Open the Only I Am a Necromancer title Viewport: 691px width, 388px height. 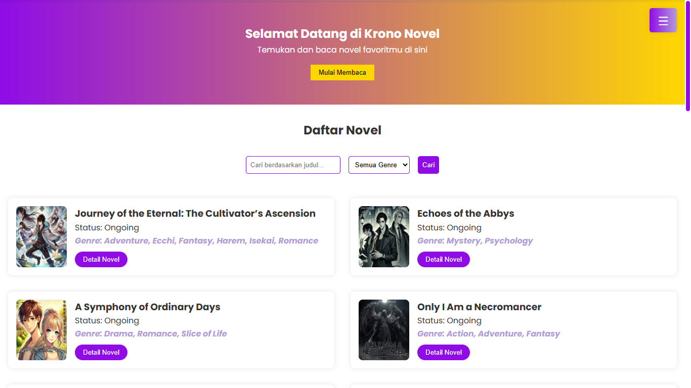(x=479, y=307)
